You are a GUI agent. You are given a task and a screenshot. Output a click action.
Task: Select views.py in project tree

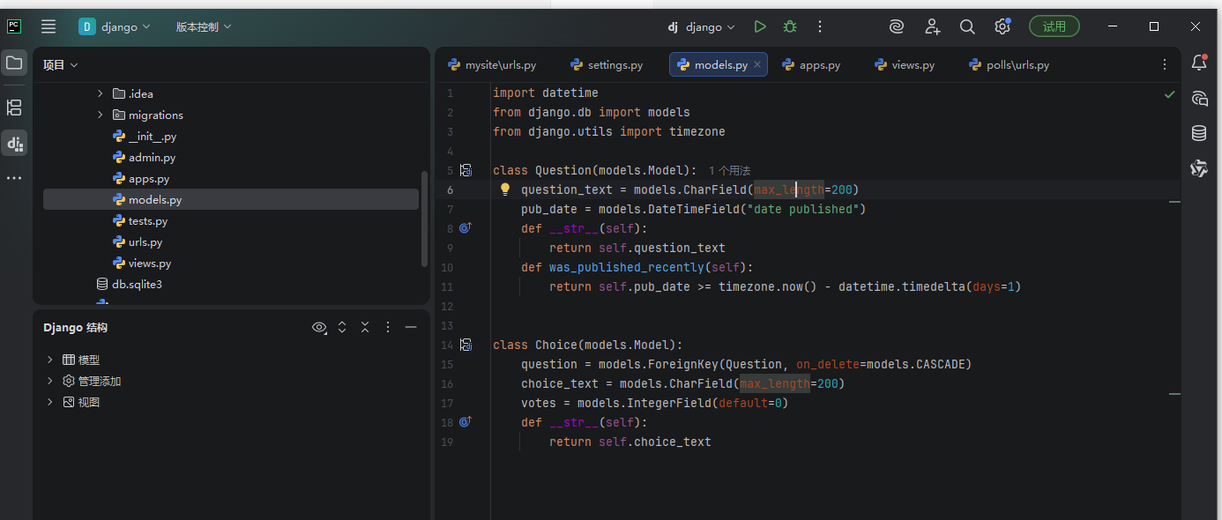(x=150, y=263)
